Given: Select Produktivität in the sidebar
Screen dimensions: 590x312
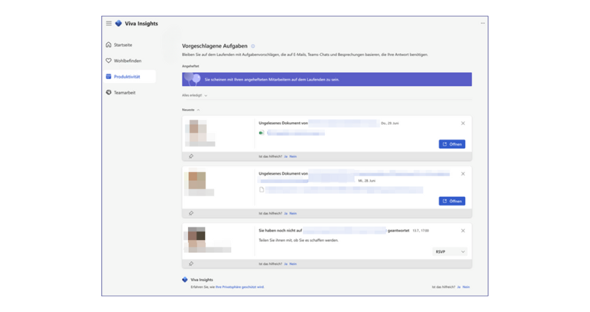Looking at the screenshot, I should tap(129, 76).
